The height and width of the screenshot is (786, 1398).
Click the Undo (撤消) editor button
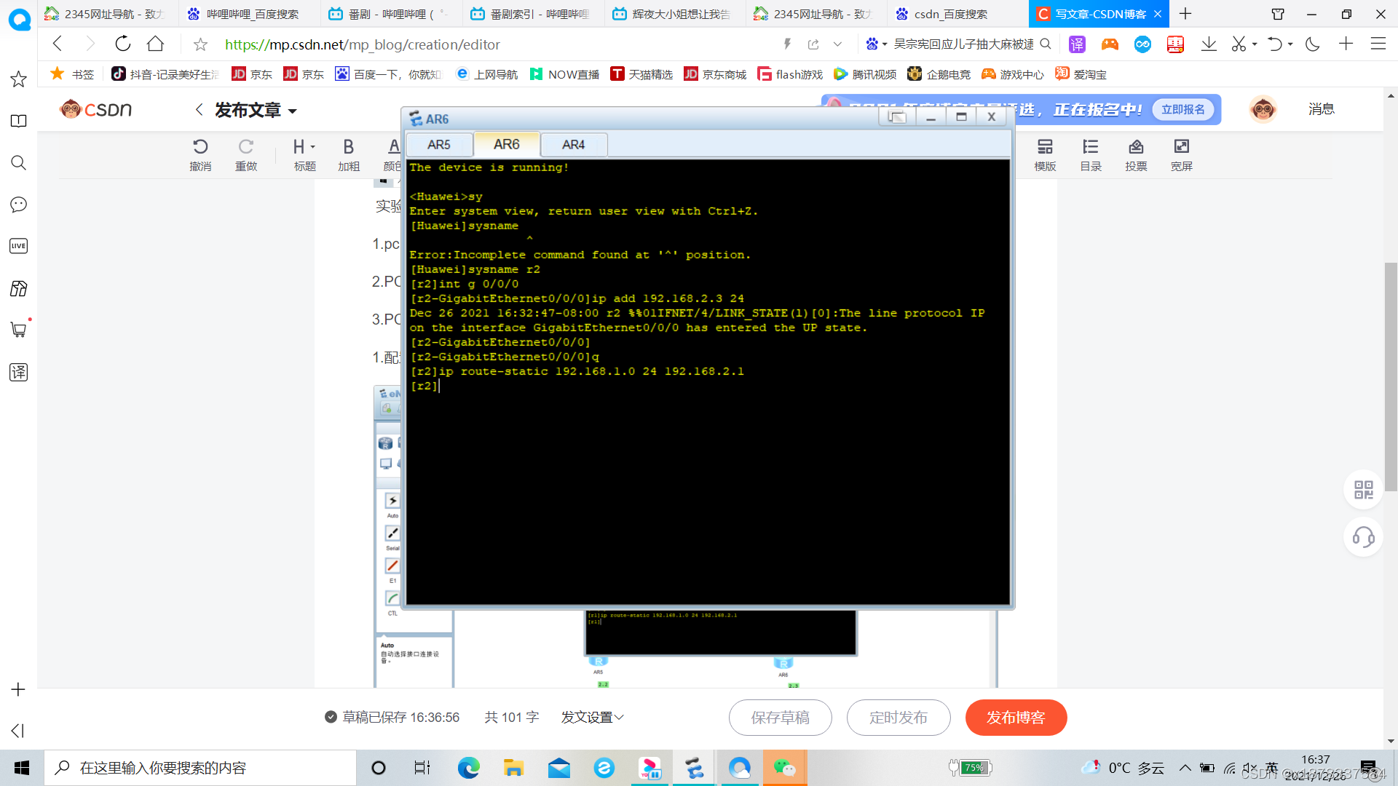click(x=200, y=154)
